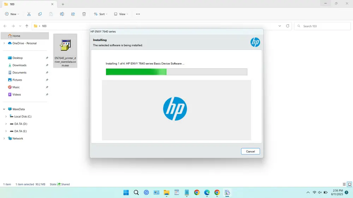Open the View dropdown menu
The image size is (353, 198).
coord(121,14)
